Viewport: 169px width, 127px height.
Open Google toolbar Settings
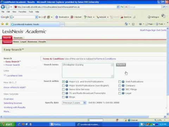click(153, 17)
